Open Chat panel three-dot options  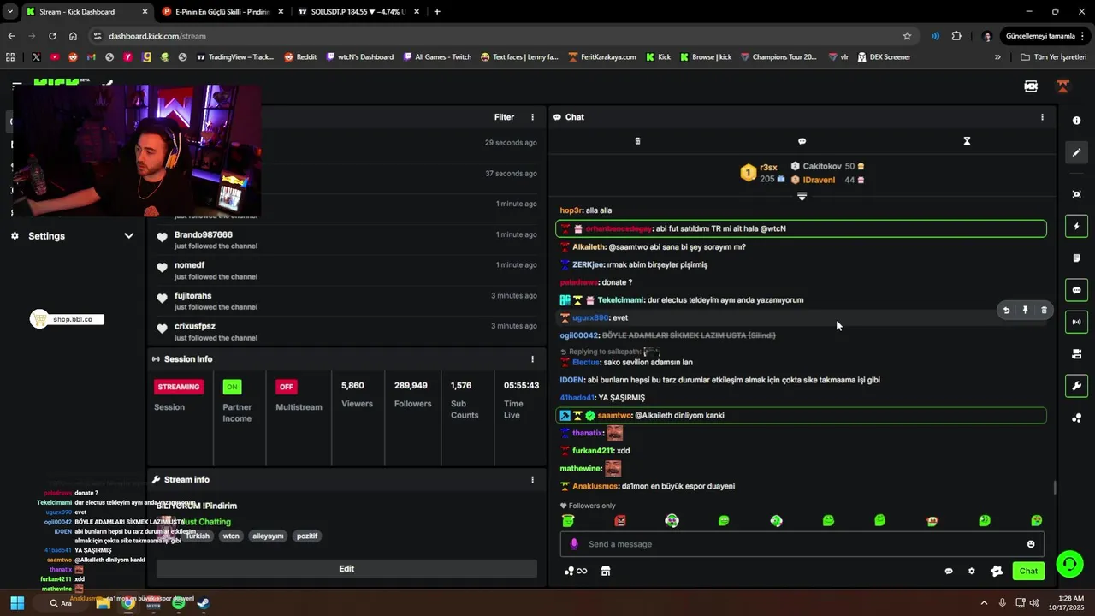click(x=1042, y=117)
